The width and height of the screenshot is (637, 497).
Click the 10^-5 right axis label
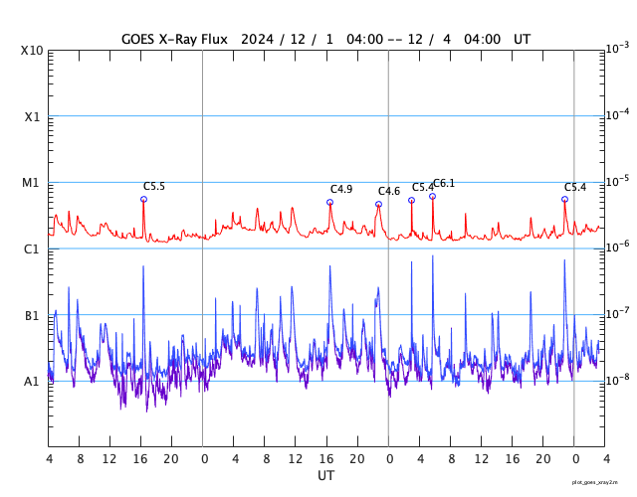point(617,180)
